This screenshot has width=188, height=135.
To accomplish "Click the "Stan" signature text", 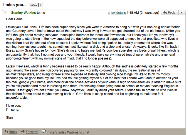I will click(9, 117).
